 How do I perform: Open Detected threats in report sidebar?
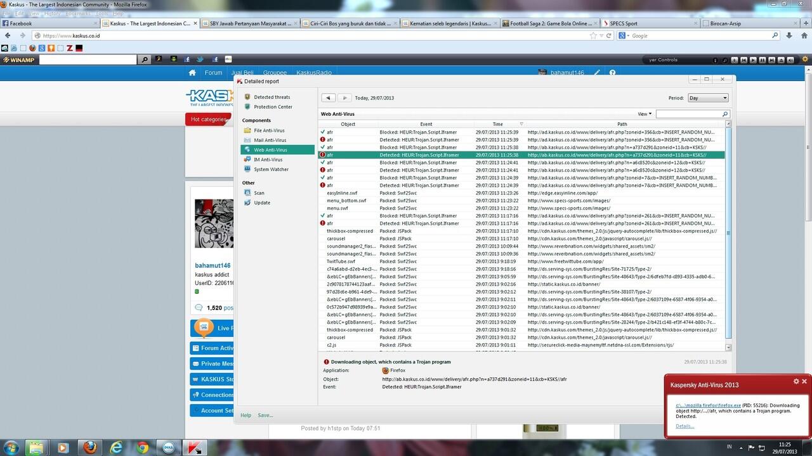click(x=272, y=97)
